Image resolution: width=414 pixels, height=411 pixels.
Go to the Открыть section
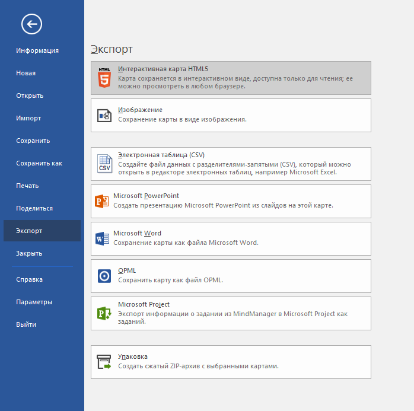(x=30, y=95)
